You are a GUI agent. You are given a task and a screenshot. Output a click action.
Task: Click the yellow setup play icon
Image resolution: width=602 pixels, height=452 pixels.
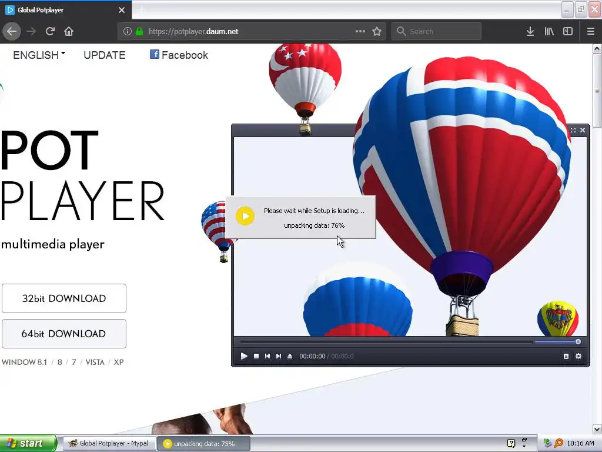[x=245, y=216]
